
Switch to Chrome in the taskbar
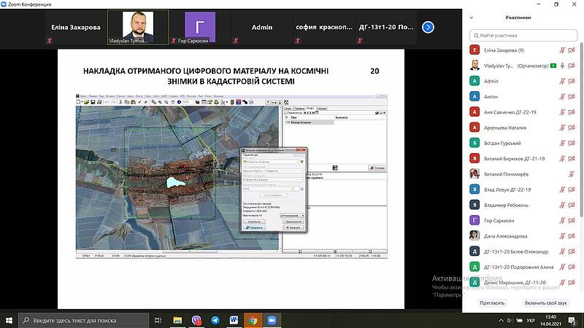pos(253,320)
